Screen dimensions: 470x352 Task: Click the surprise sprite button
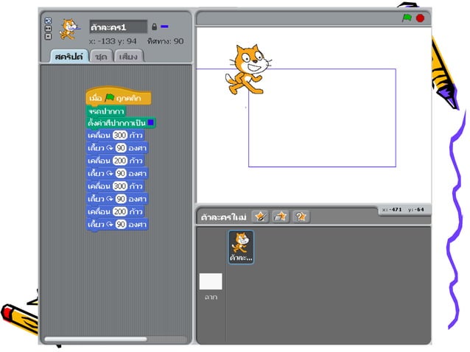click(301, 217)
